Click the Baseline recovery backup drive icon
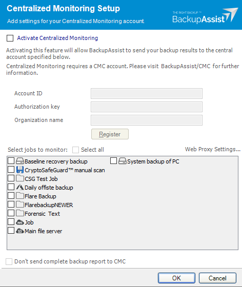 [20, 161]
